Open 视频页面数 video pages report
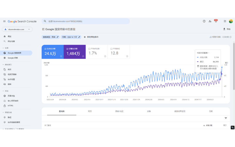 12,74
